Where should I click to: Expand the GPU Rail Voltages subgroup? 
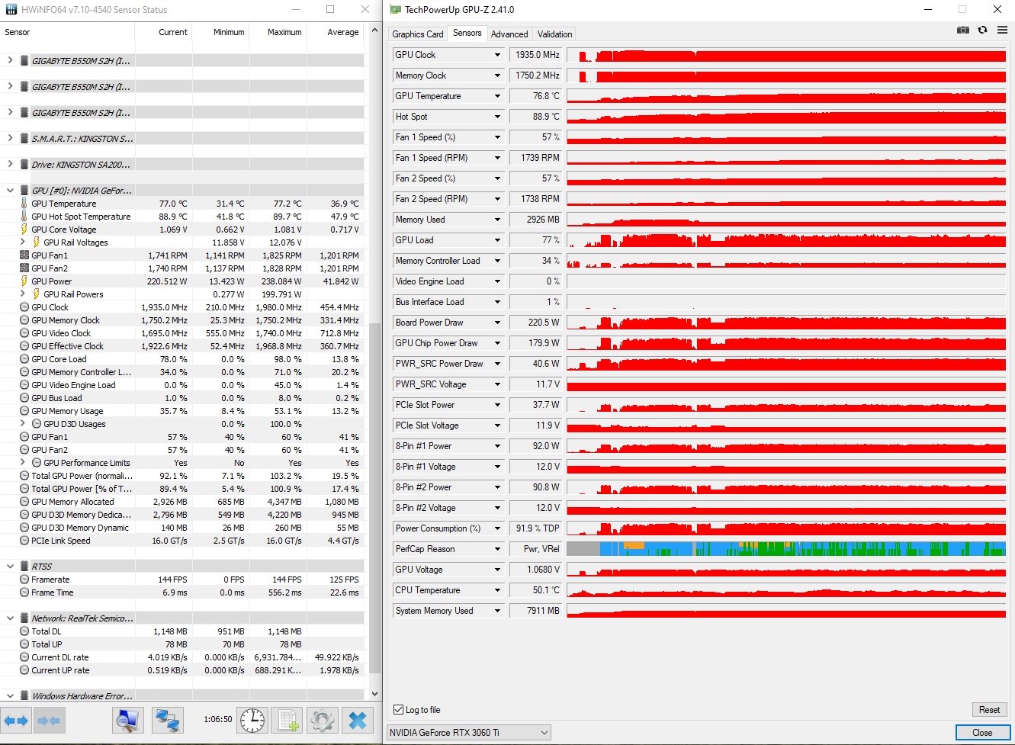(x=23, y=242)
